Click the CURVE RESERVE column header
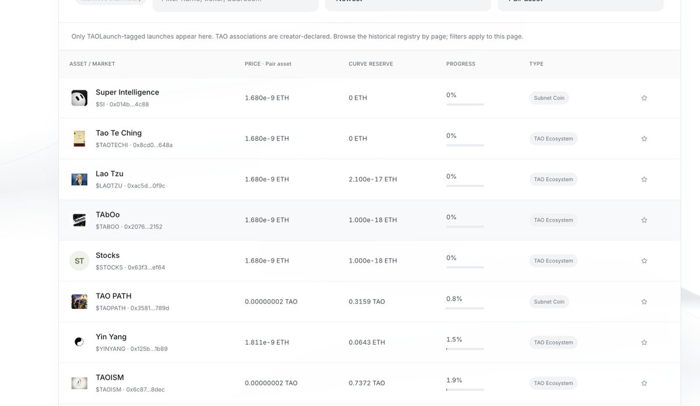Viewport: 700px width, 406px height. coord(370,64)
